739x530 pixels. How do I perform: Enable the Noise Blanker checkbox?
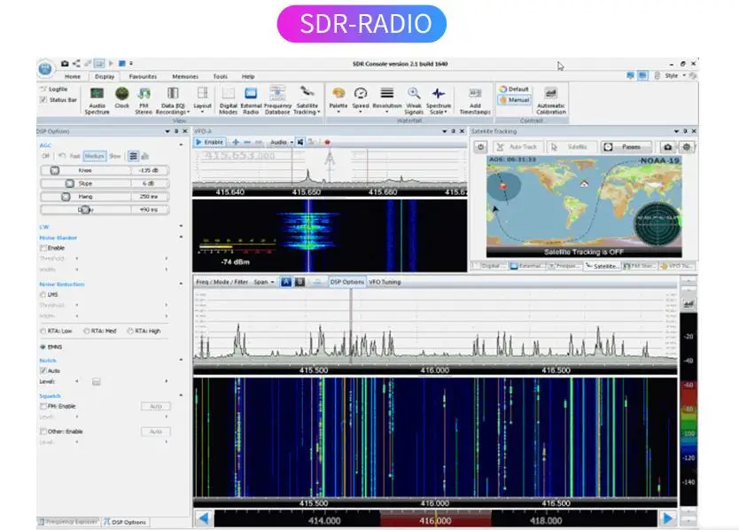click(x=44, y=248)
